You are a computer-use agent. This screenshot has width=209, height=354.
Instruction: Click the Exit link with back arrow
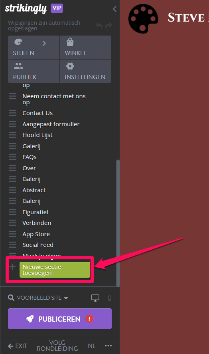[x=18, y=346]
